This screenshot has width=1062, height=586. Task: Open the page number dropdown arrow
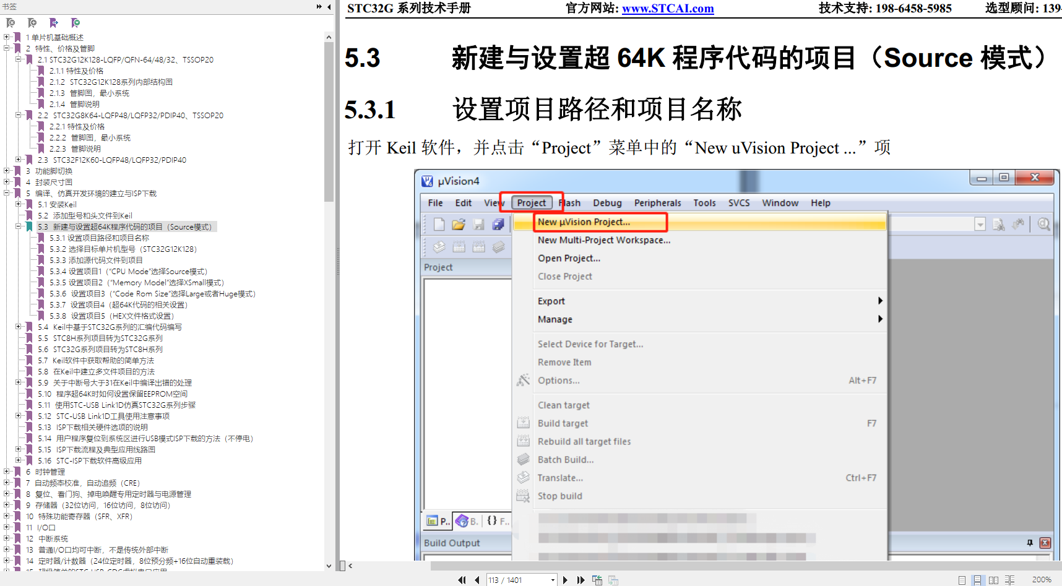[x=553, y=580]
